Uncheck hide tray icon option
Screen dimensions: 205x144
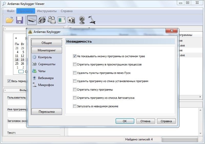[x=75, y=56]
